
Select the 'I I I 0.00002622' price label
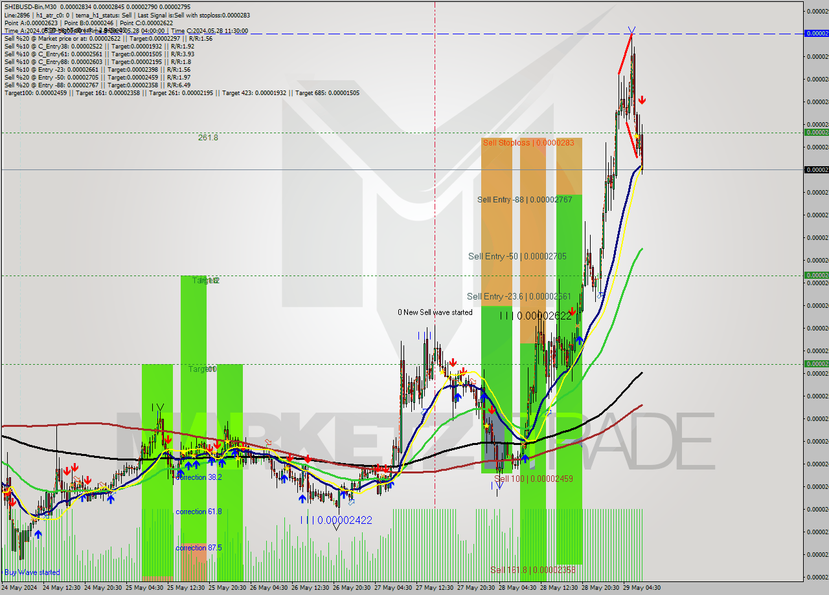pos(536,316)
